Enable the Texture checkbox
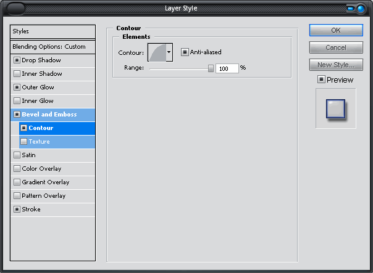This screenshot has height=273, width=373. [x=23, y=142]
